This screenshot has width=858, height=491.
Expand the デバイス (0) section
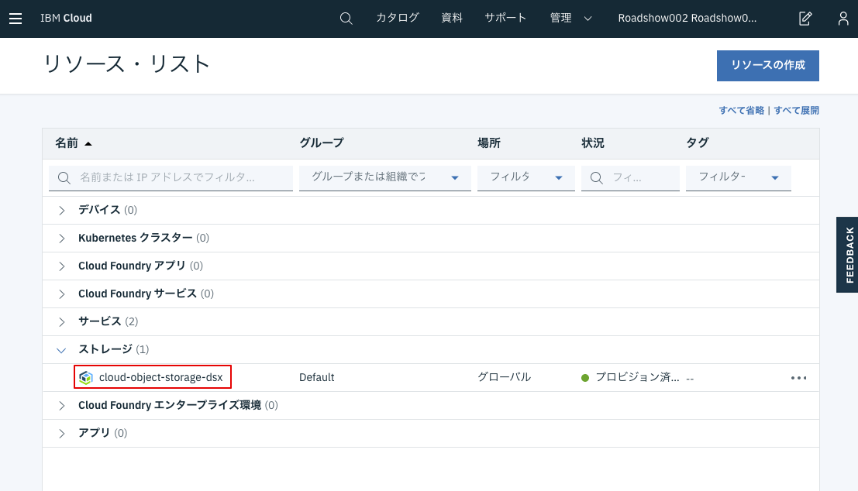(x=62, y=211)
